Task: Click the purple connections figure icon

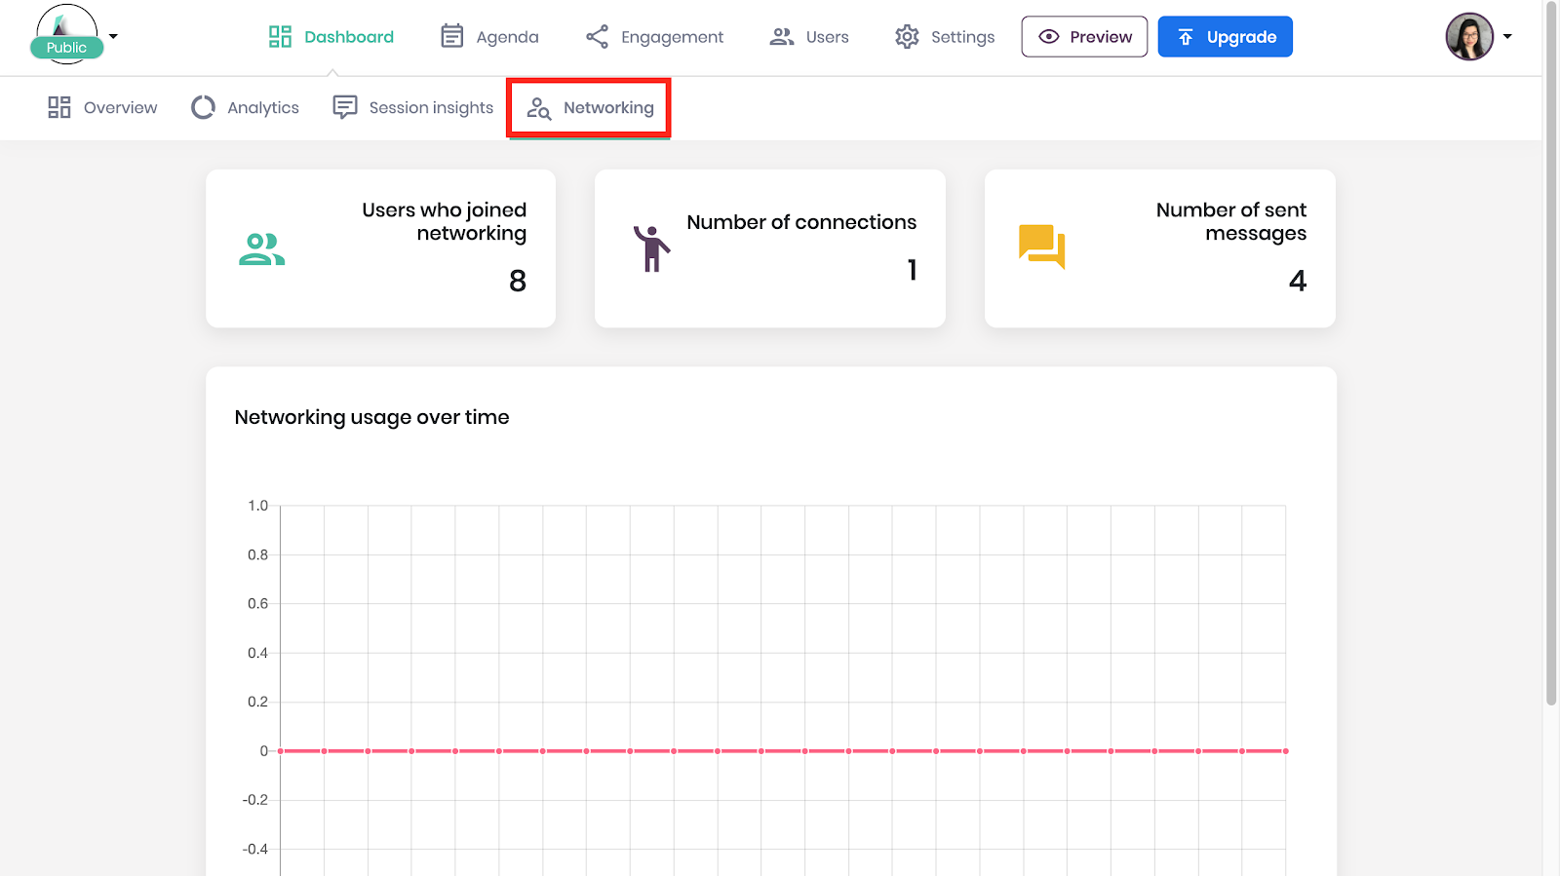Action: pyautogui.click(x=651, y=248)
